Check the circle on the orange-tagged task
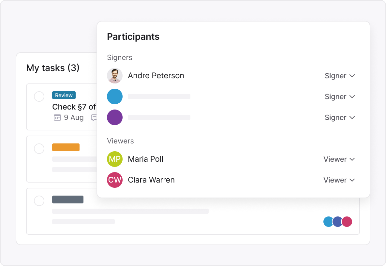Screen dimensions: 386x266 [x=39, y=149]
